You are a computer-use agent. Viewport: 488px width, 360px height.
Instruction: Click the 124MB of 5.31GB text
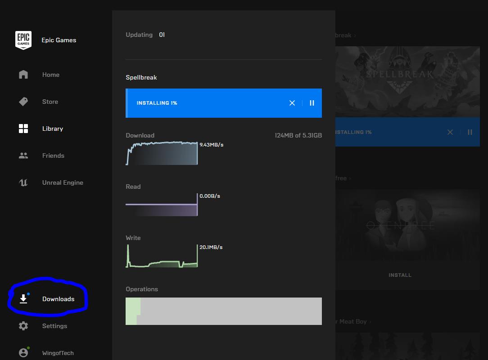pos(298,135)
